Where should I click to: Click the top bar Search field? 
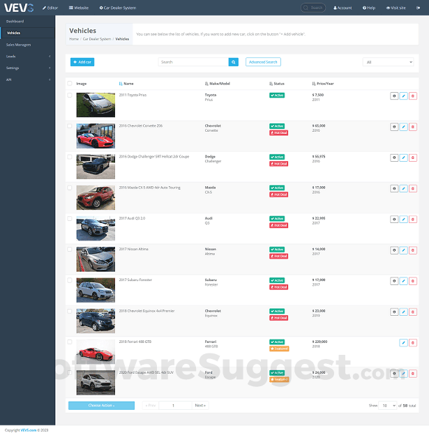pos(313,8)
